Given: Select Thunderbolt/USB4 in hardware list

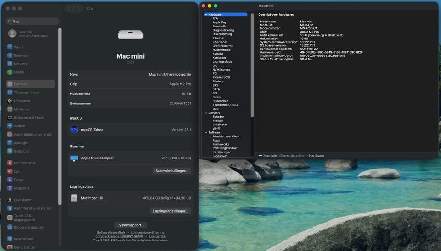Looking at the screenshot, I should [225, 105].
